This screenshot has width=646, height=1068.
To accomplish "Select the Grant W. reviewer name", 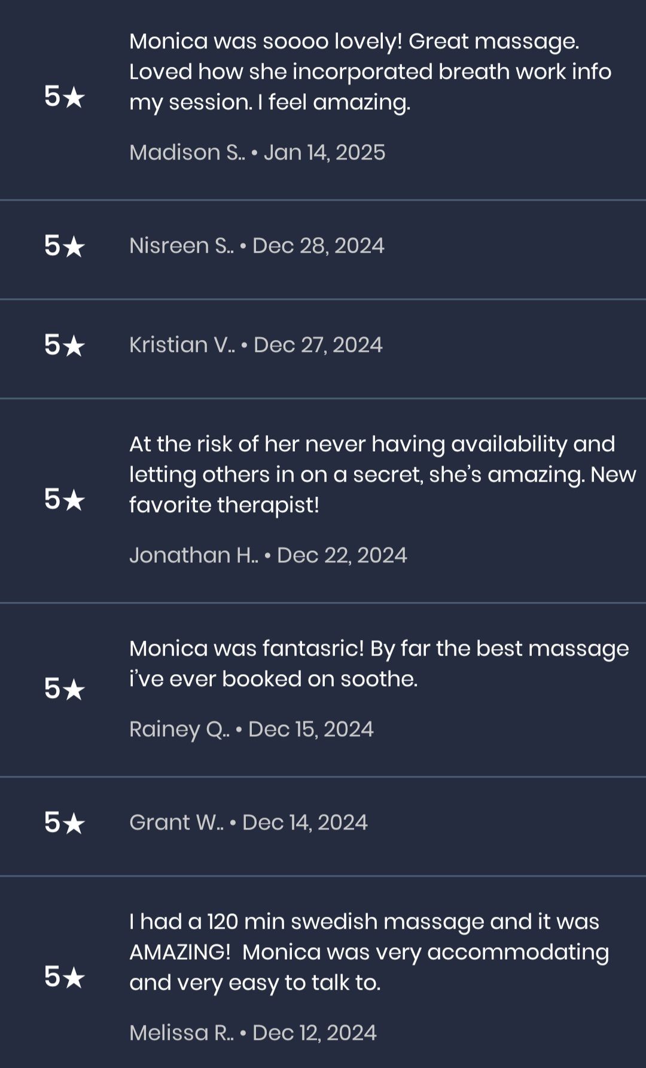I will point(176,823).
